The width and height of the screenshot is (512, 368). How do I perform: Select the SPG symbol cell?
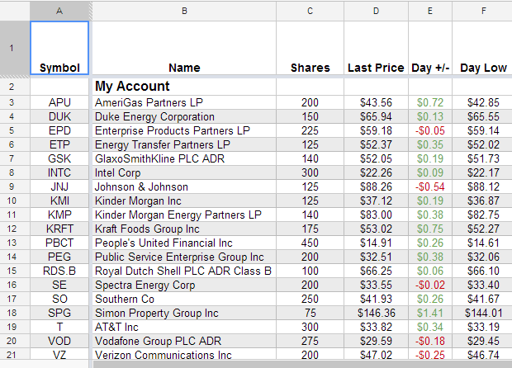(x=59, y=313)
